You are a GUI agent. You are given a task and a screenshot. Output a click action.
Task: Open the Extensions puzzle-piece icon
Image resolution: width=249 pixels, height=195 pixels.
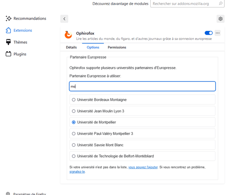tap(8, 30)
